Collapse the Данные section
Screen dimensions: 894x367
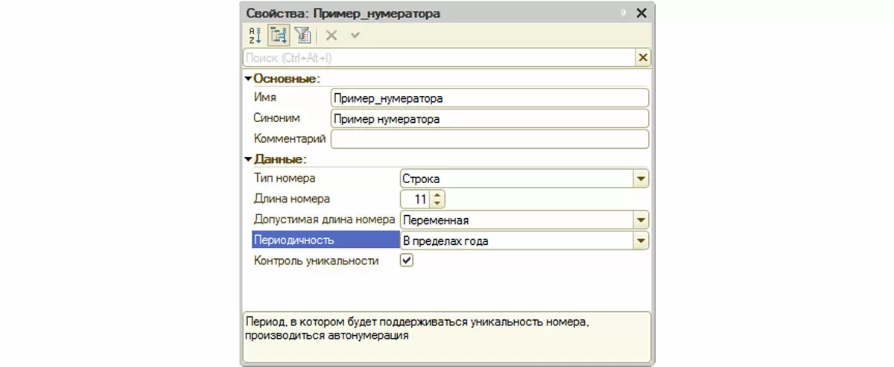(x=248, y=159)
